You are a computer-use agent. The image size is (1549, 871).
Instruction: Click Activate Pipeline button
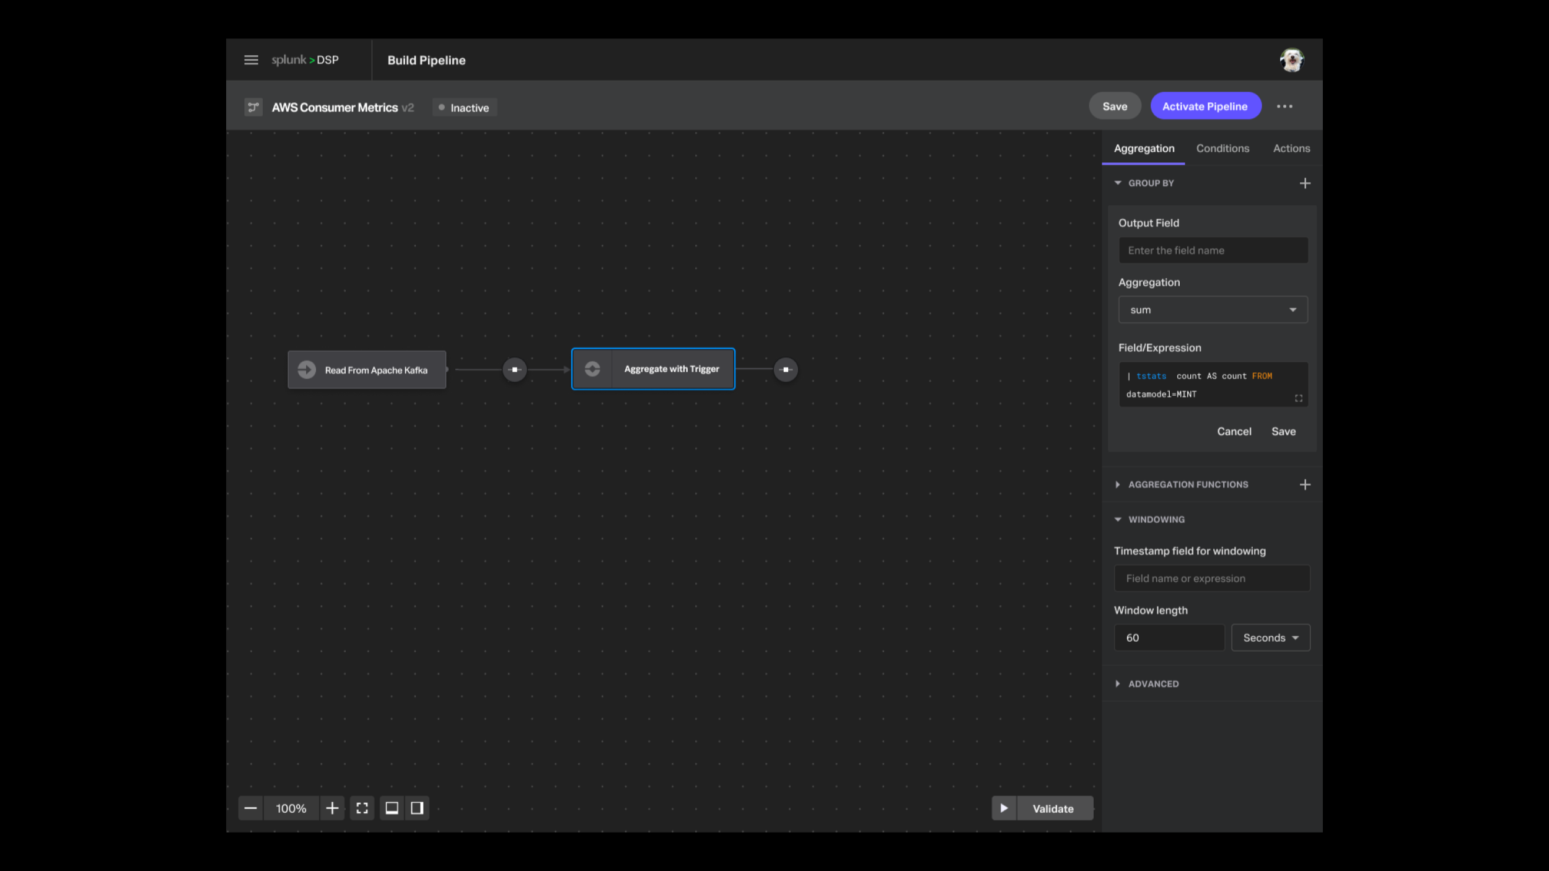click(1205, 107)
